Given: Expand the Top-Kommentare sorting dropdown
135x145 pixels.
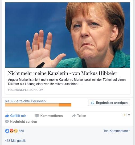Looking at the screenshot, I should 117,131.
